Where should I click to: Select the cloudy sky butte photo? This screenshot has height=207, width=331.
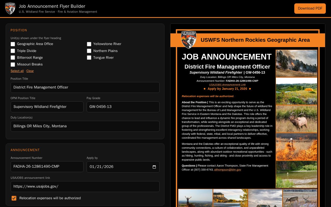[x=265, y=198]
